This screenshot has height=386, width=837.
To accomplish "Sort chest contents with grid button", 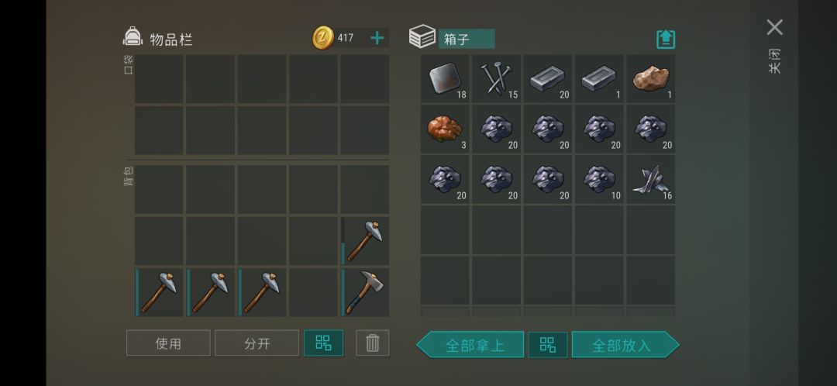I will pyautogui.click(x=548, y=345).
